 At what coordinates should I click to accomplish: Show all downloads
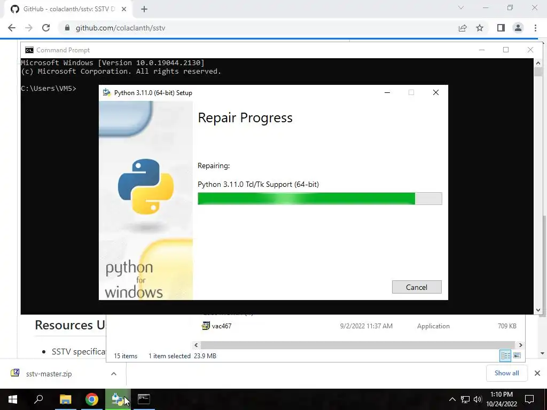[x=506, y=373]
